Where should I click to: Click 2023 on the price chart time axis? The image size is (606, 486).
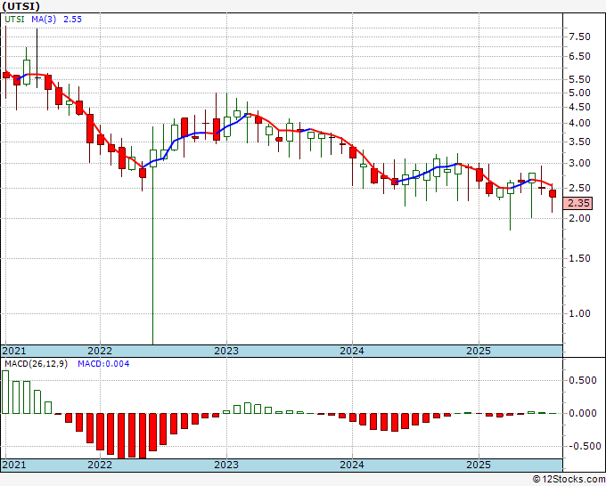pyautogui.click(x=226, y=351)
